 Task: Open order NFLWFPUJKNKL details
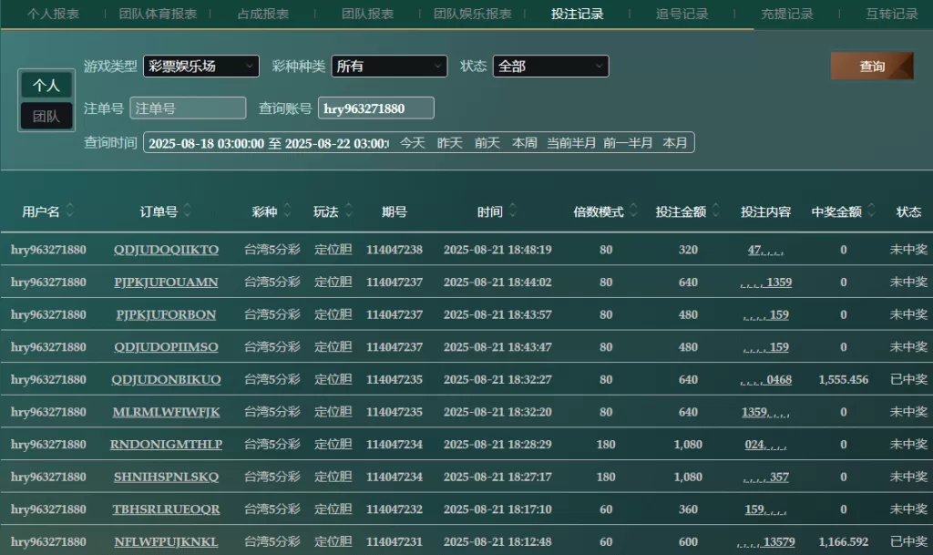tap(166, 542)
